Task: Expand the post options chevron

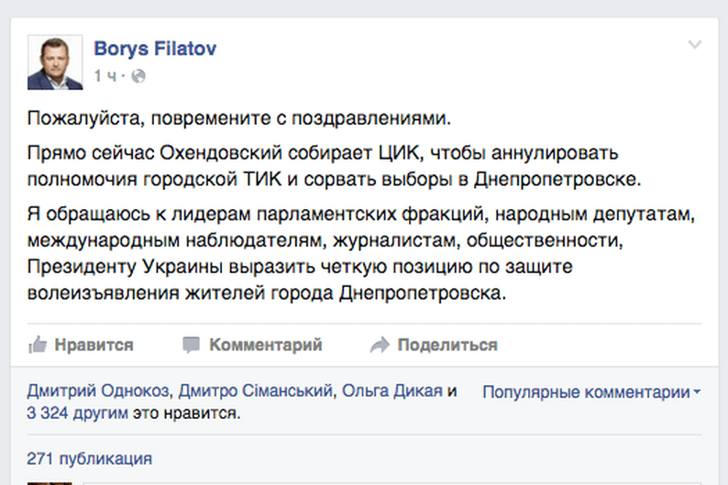Action: [x=695, y=45]
